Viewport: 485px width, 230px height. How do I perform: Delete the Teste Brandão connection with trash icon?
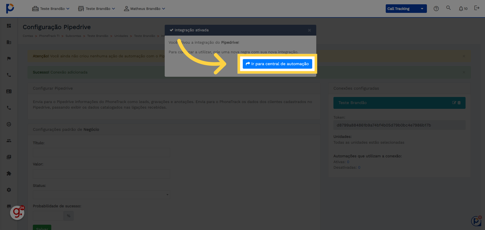click(459, 103)
